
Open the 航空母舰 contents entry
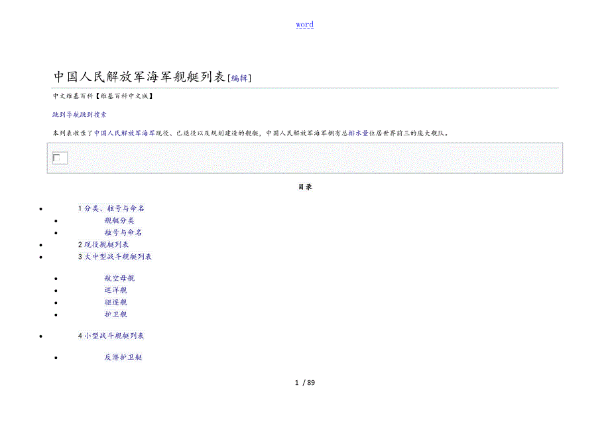click(x=119, y=278)
